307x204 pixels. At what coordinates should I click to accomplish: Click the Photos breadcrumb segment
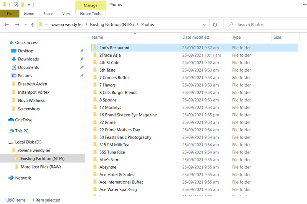click(147, 24)
